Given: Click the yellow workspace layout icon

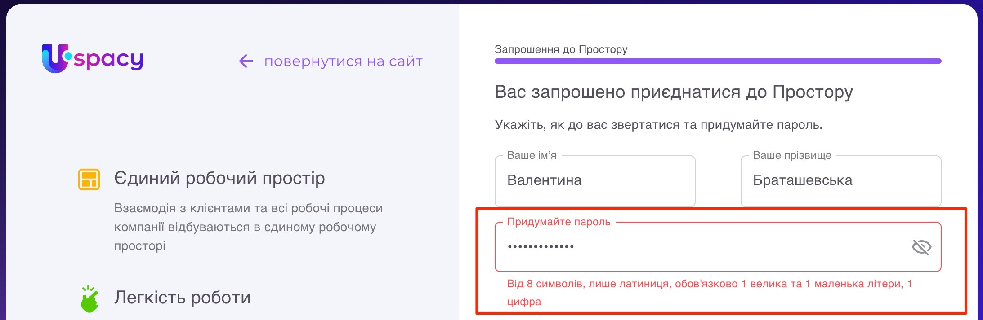Looking at the screenshot, I should [x=89, y=179].
